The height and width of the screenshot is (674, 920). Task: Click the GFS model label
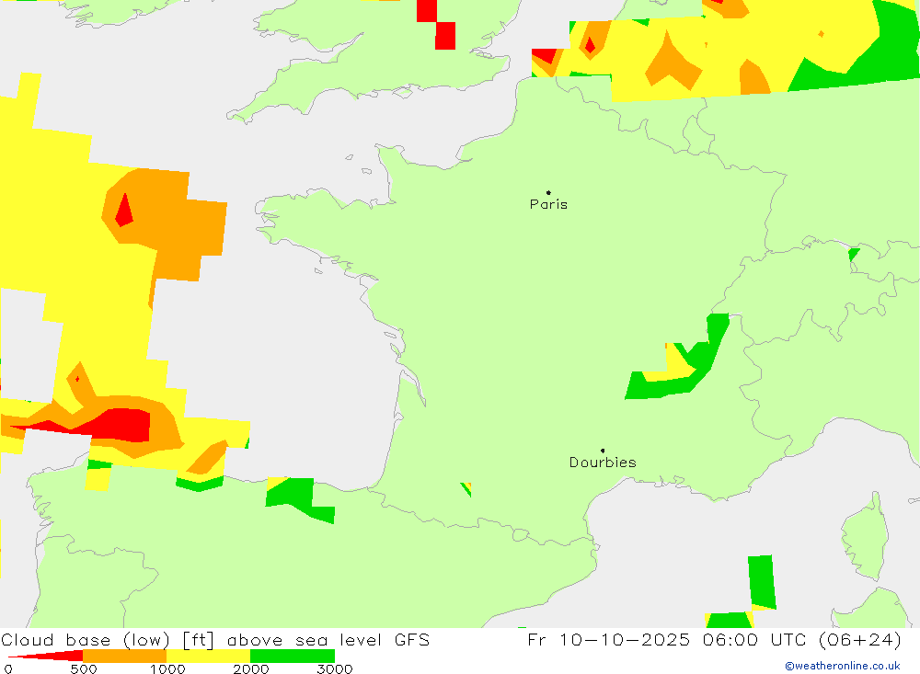coord(412,639)
